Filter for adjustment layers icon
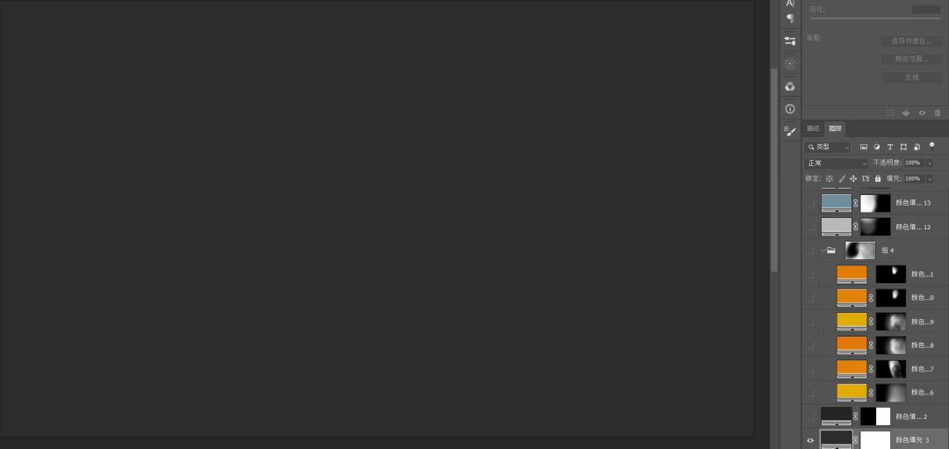Image resolution: width=949 pixels, height=449 pixels. pyautogui.click(x=876, y=147)
